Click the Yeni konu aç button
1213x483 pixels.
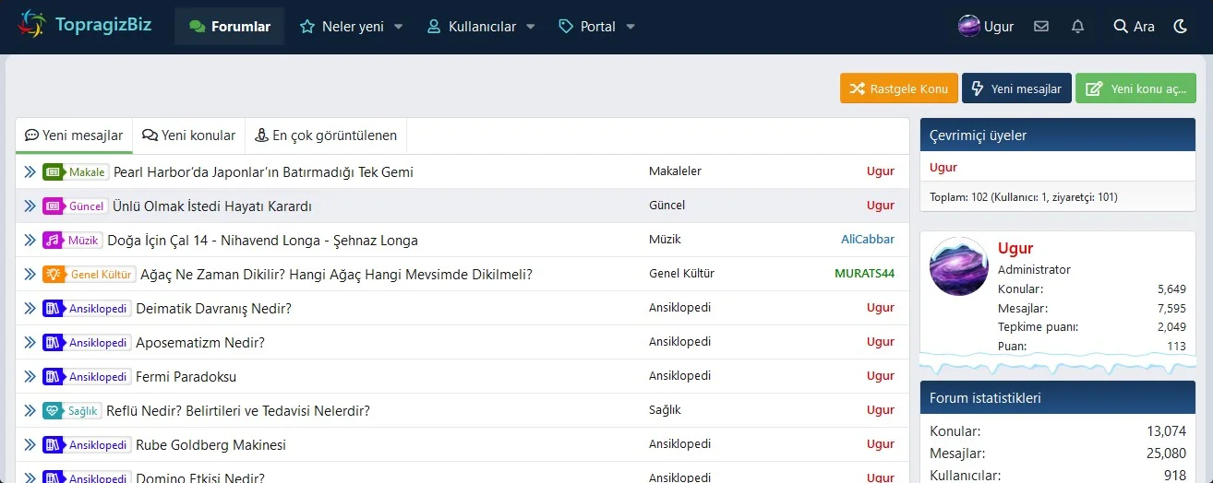click(x=1135, y=88)
